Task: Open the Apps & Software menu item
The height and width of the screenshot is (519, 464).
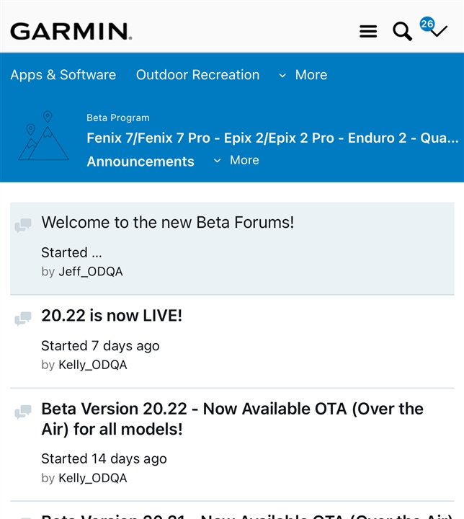Action: pos(63,75)
